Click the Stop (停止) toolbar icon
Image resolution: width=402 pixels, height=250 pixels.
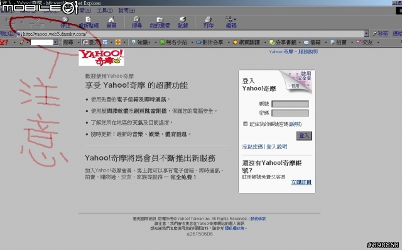(x=65, y=22)
